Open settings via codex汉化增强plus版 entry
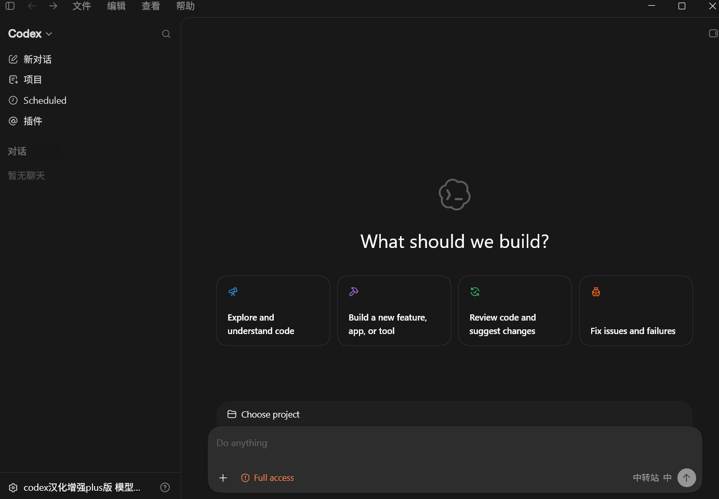 pyautogui.click(x=82, y=488)
